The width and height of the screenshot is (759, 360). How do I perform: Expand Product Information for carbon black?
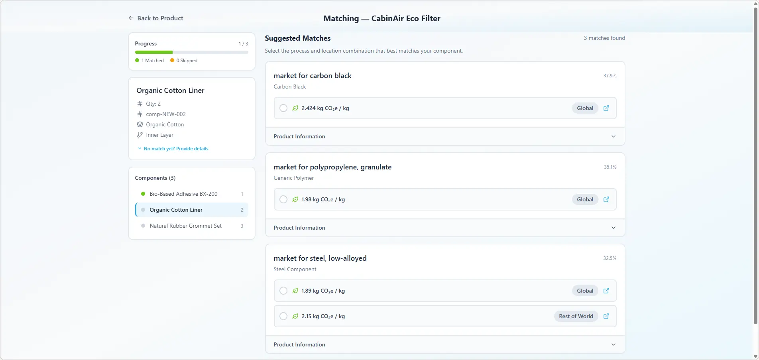[x=444, y=136]
